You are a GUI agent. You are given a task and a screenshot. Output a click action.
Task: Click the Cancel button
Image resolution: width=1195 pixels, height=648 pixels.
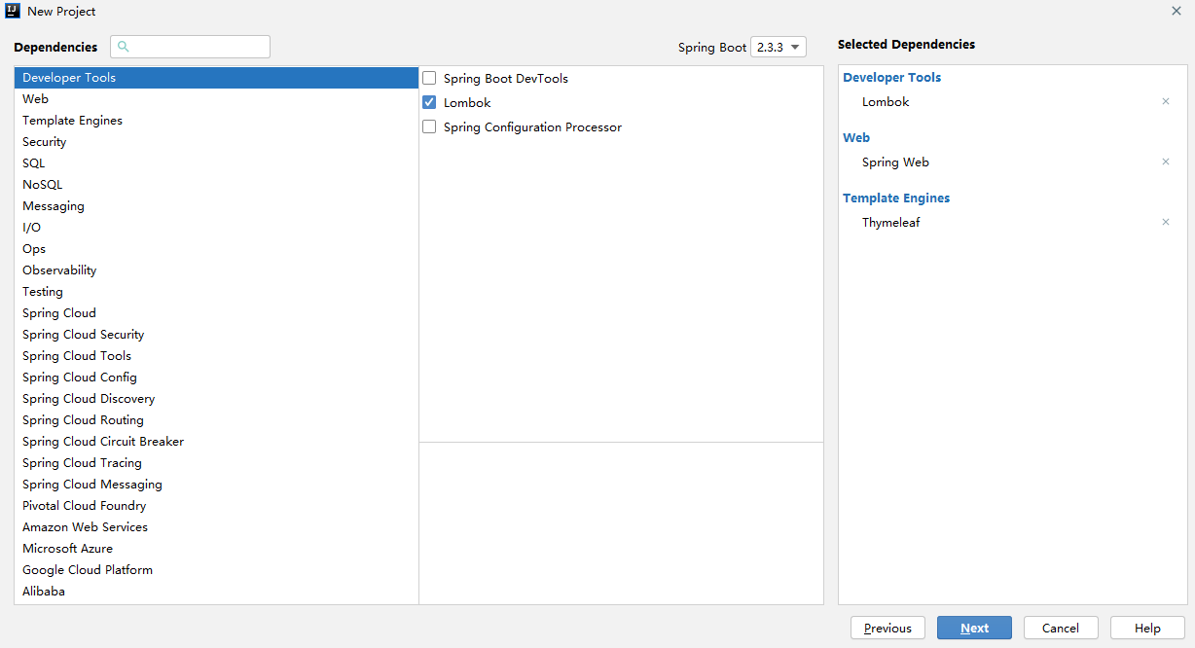coord(1061,628)
